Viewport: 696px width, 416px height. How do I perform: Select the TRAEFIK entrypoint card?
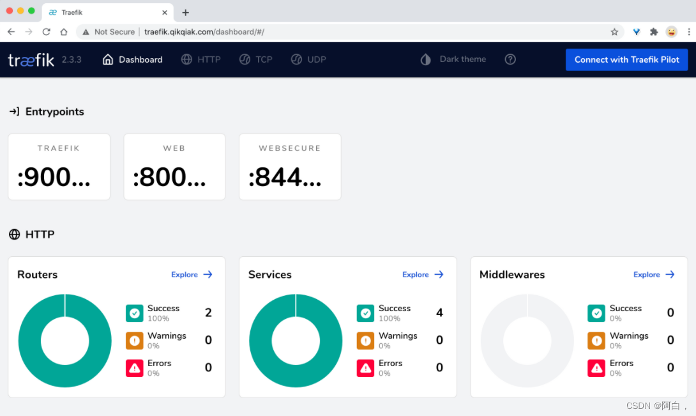click(59, 167)
